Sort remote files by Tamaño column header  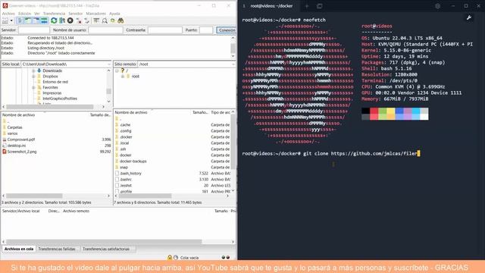[200, 112]
